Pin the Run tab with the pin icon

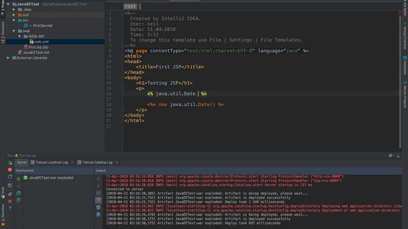(x=10, y=194)
